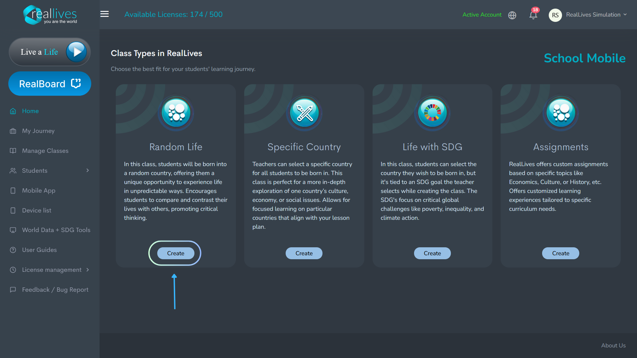The width and height of the screenshot is (637, 358).
Task: Create a Random Life class
Action: coord(176,253)
